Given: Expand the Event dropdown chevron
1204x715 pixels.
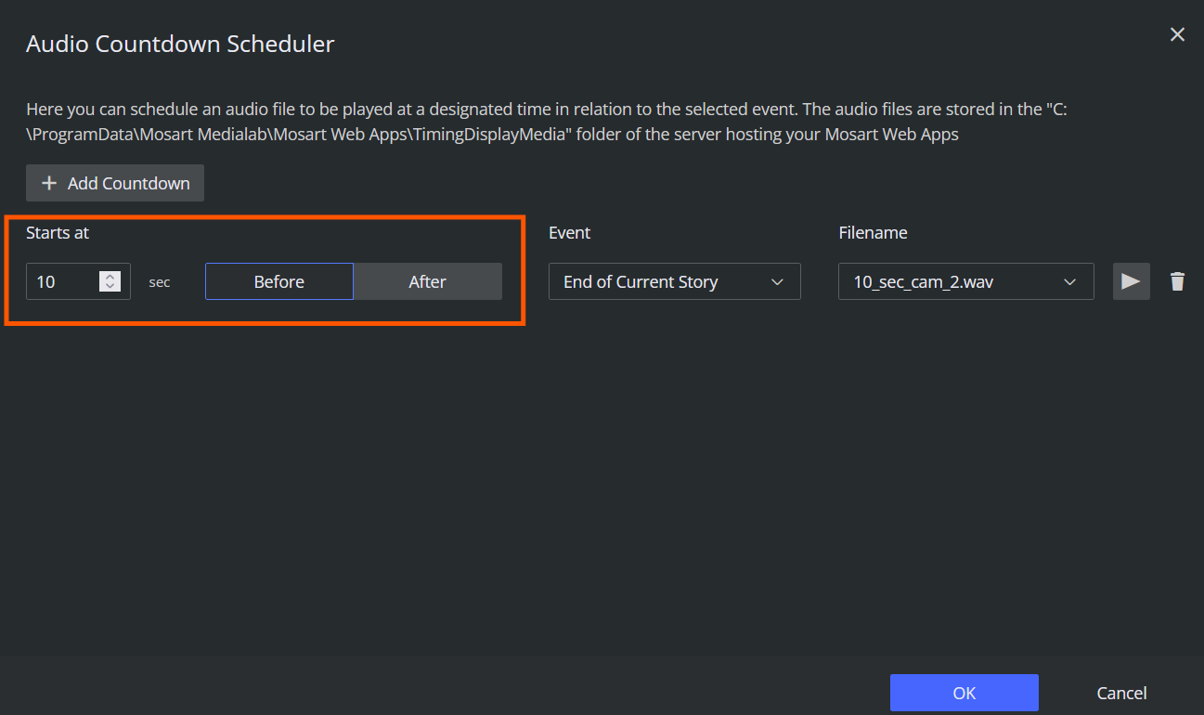Looking at the screenshot, I should point(778,281).
